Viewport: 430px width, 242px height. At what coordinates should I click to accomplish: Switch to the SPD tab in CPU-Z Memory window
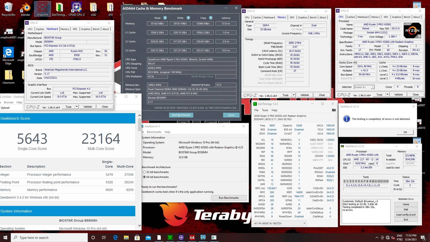tap(292, 17)
